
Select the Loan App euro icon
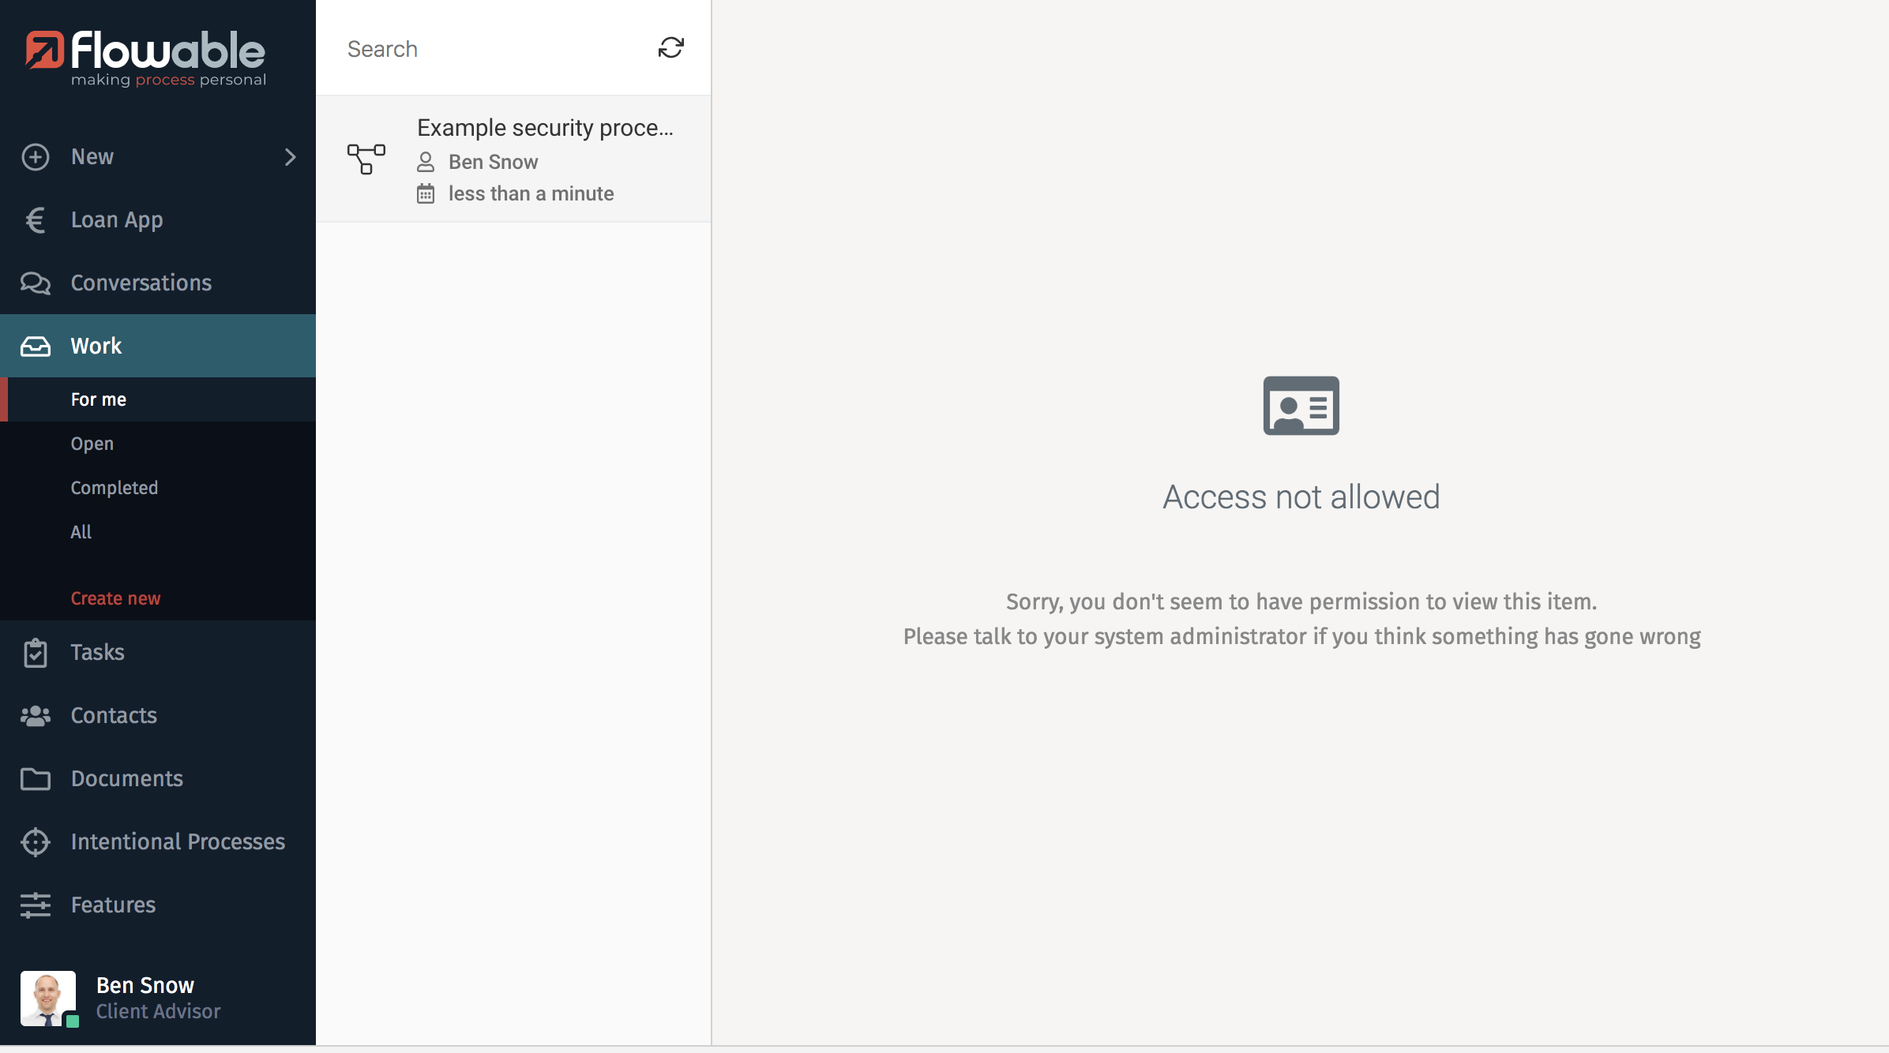click(x=35, y=219)
